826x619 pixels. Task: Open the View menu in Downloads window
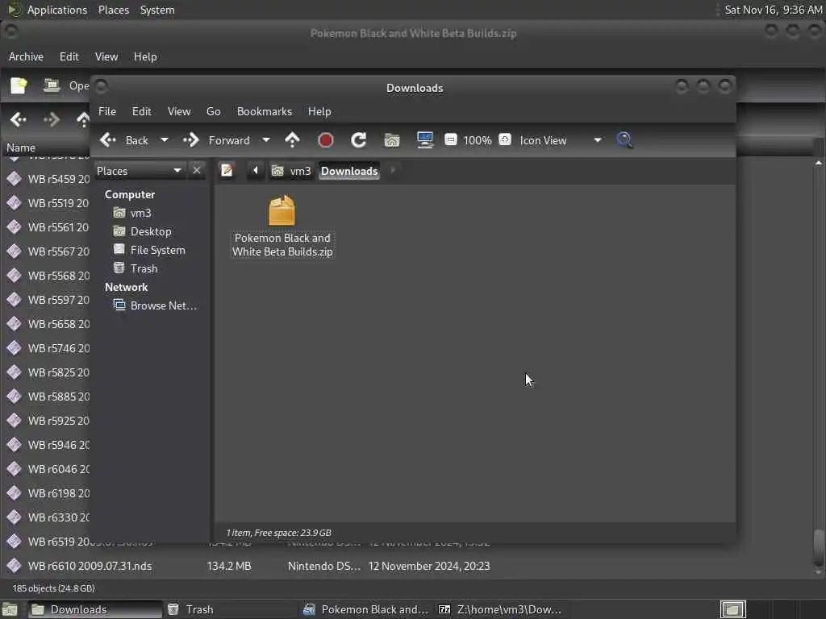tap(178, 111)
